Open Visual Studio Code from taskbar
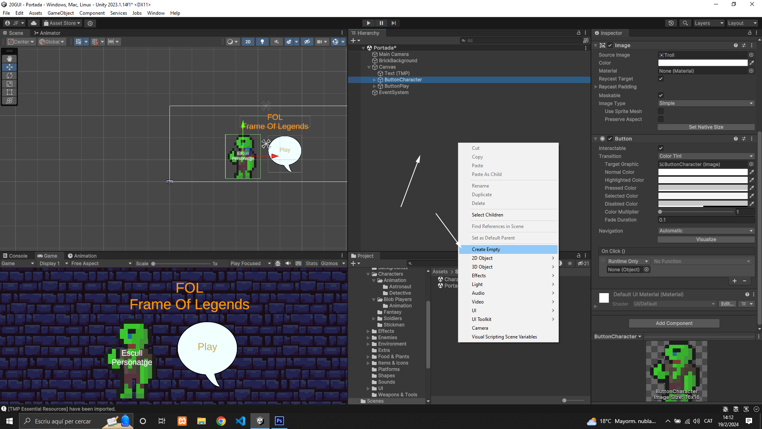The width and height of the screenshot is (762, 429). (241, 421)
